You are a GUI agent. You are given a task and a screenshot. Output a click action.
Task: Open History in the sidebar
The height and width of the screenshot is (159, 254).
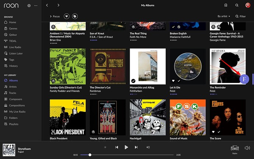click(x=11, y=66)
